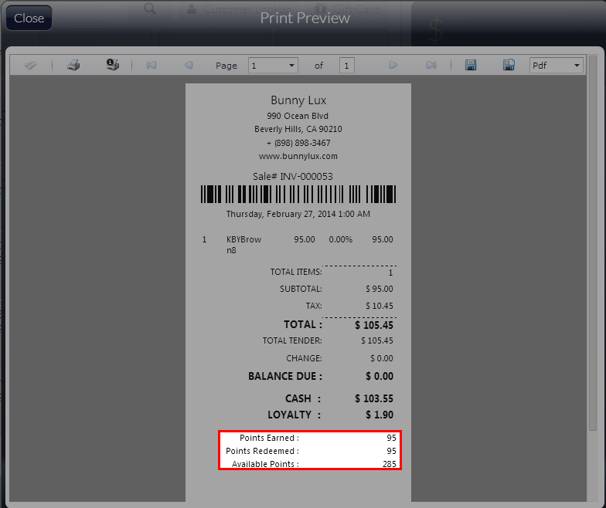Click the TOTAL amount $ 105.45
Image resolution: width=606 pixels, height=508 pixels.
point(373,325)
